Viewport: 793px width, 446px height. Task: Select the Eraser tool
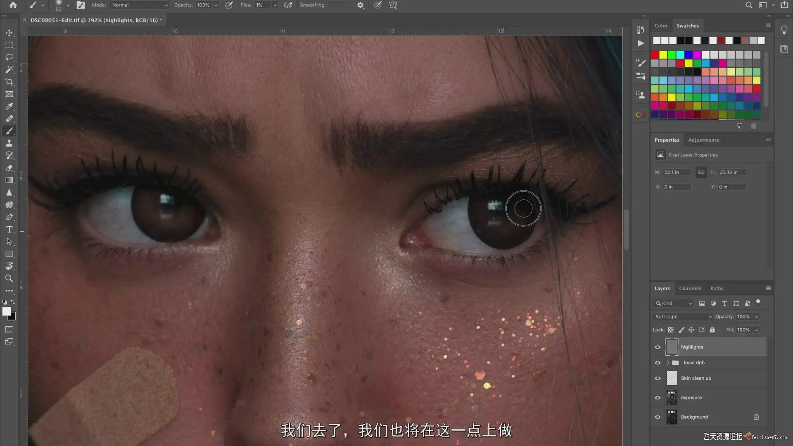pyautogui.click(x=9, y=168)
